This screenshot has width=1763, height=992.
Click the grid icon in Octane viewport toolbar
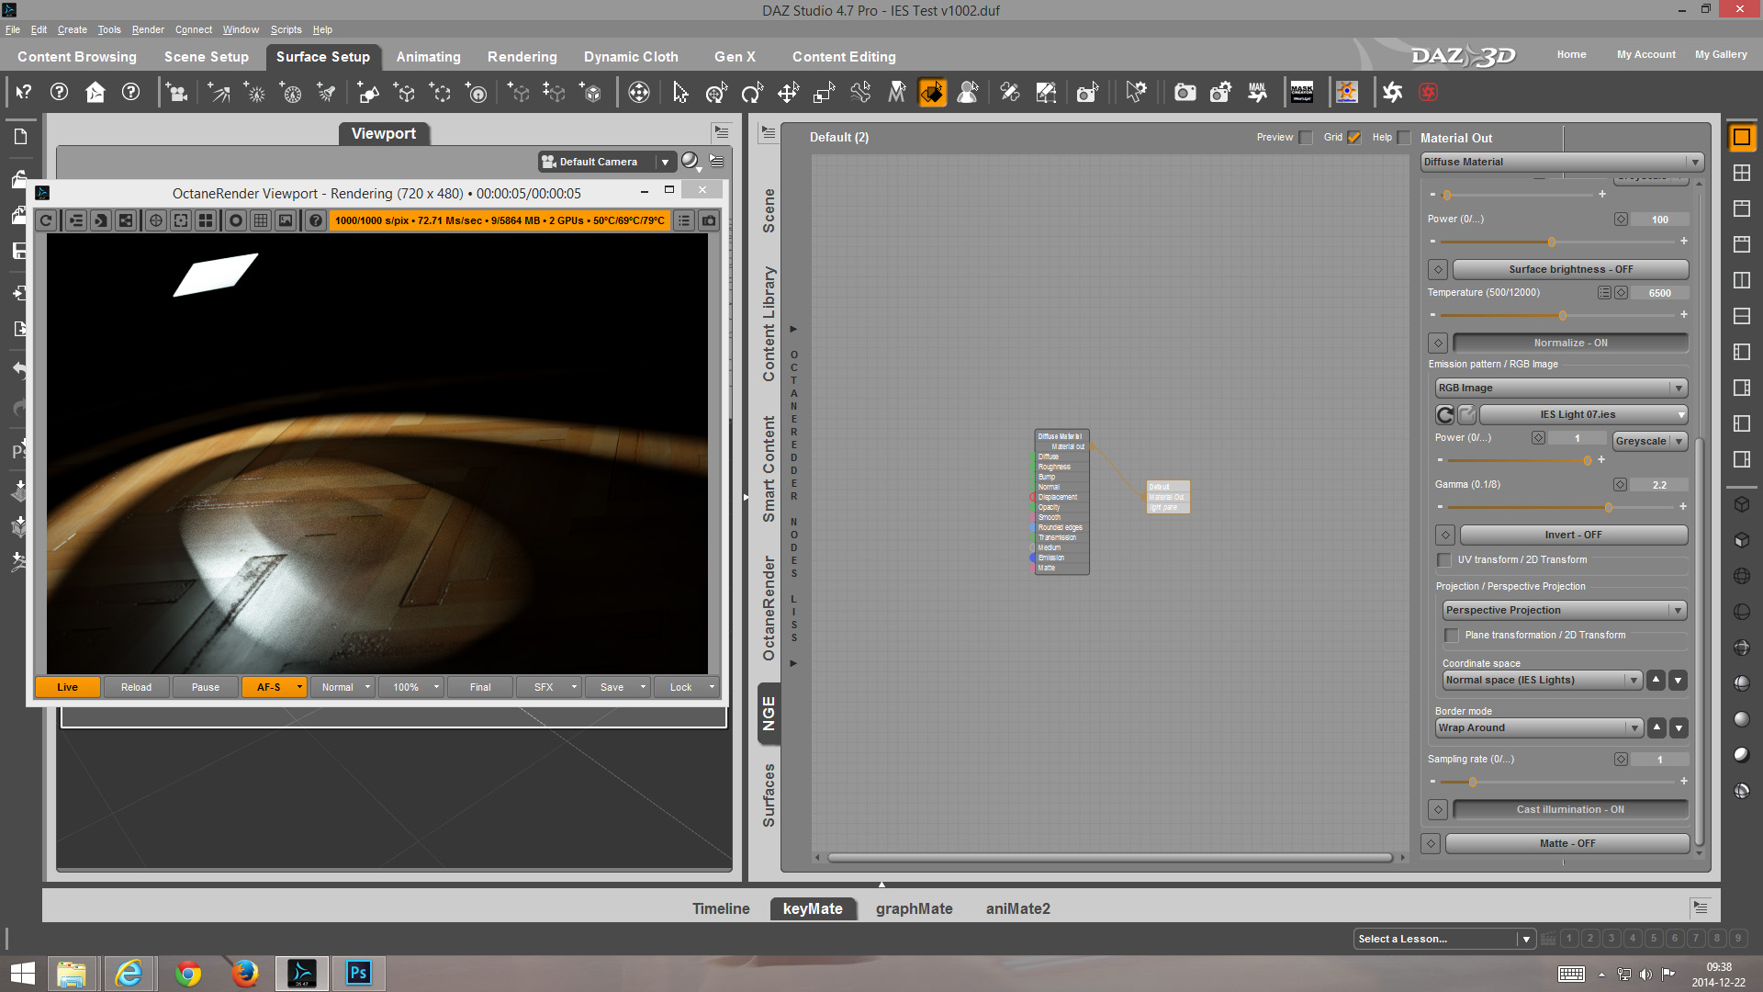click(x=261, y=220)
